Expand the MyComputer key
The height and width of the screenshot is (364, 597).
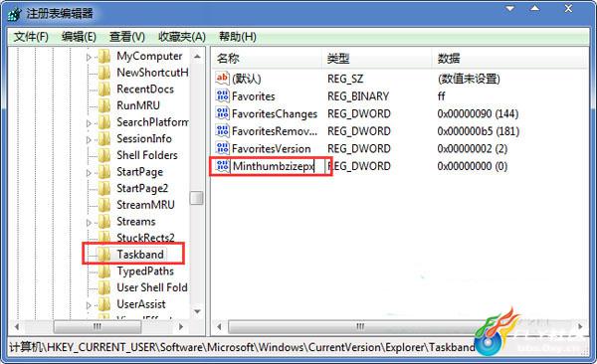point(89,57)
